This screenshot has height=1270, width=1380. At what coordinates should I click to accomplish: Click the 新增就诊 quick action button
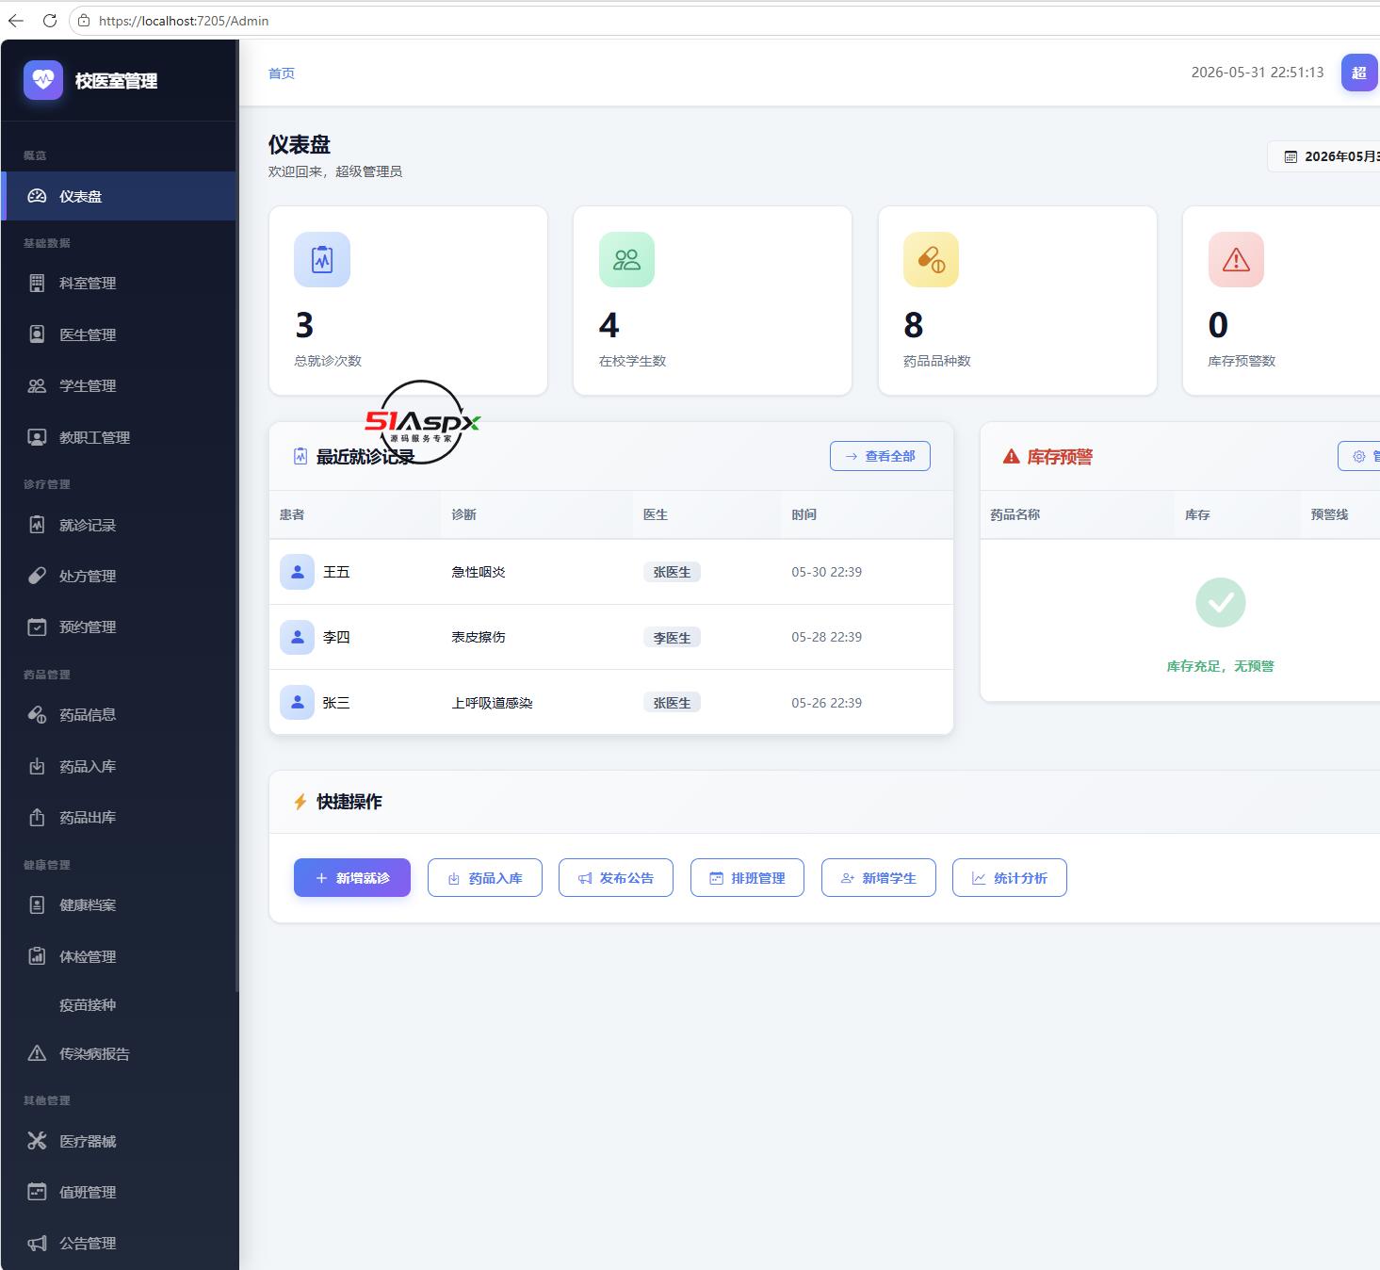pos(352,877)
